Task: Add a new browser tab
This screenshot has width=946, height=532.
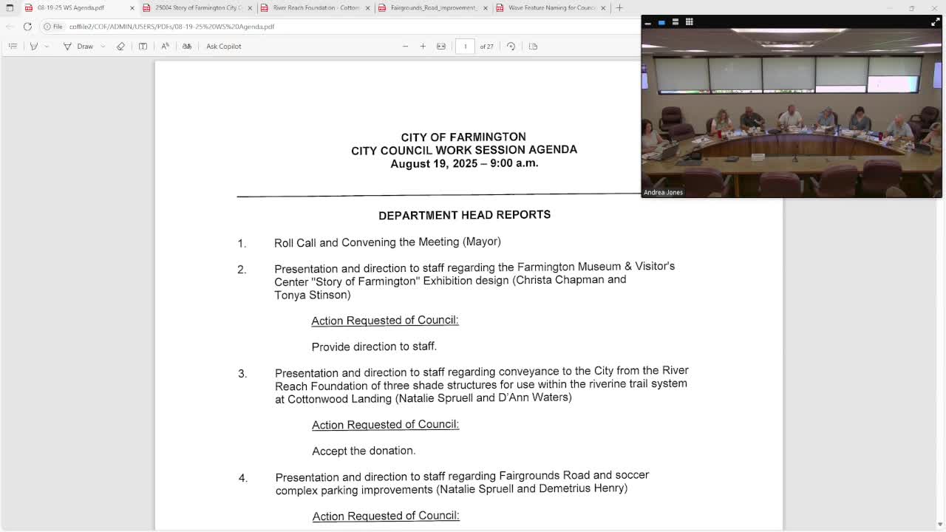Action: pos(619,7)
